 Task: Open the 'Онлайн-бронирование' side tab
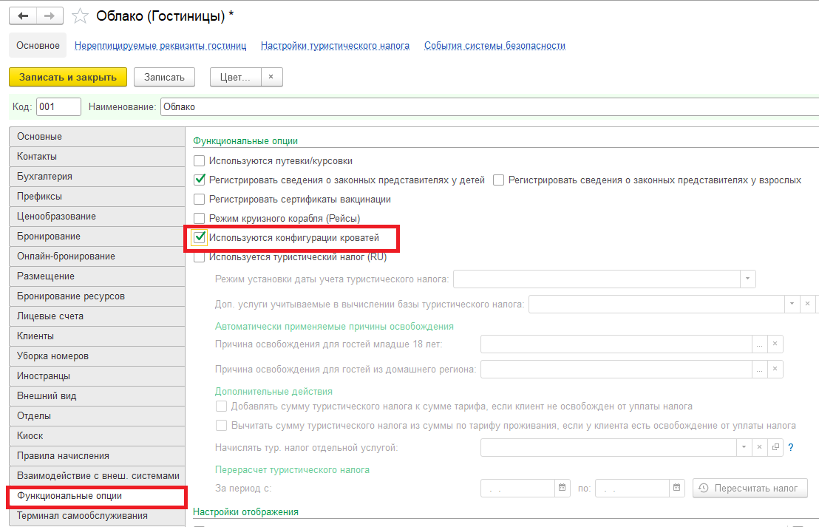(x=66, y=256)
